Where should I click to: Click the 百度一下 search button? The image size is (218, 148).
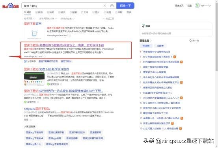125,6
